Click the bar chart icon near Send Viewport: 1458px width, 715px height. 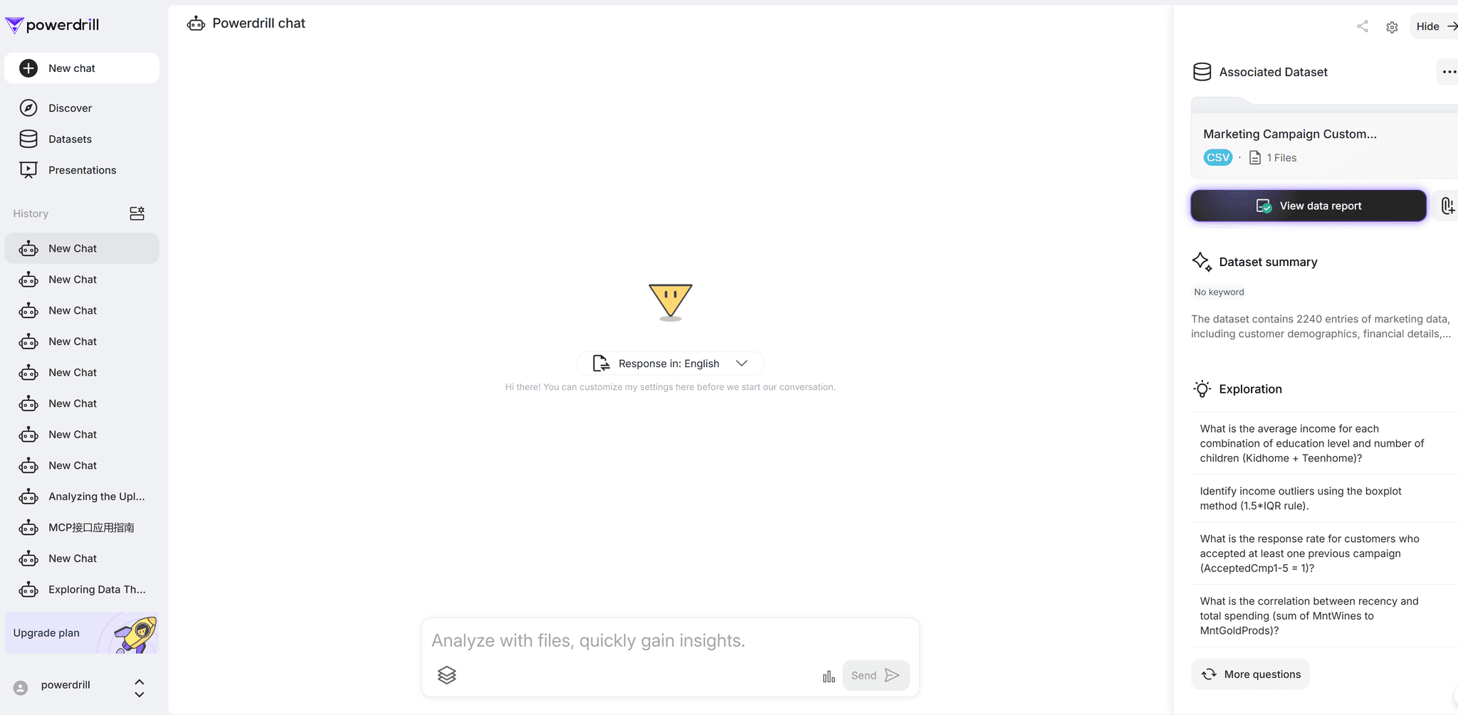(x=829, y=676)
